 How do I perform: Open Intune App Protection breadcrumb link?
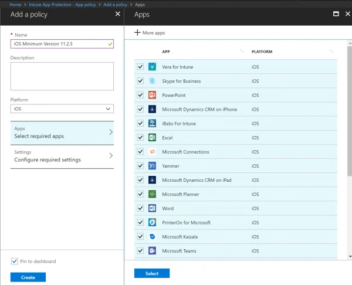click(x=62, y=5)
